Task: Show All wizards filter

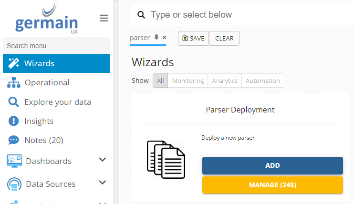Action: coord(160,81)
